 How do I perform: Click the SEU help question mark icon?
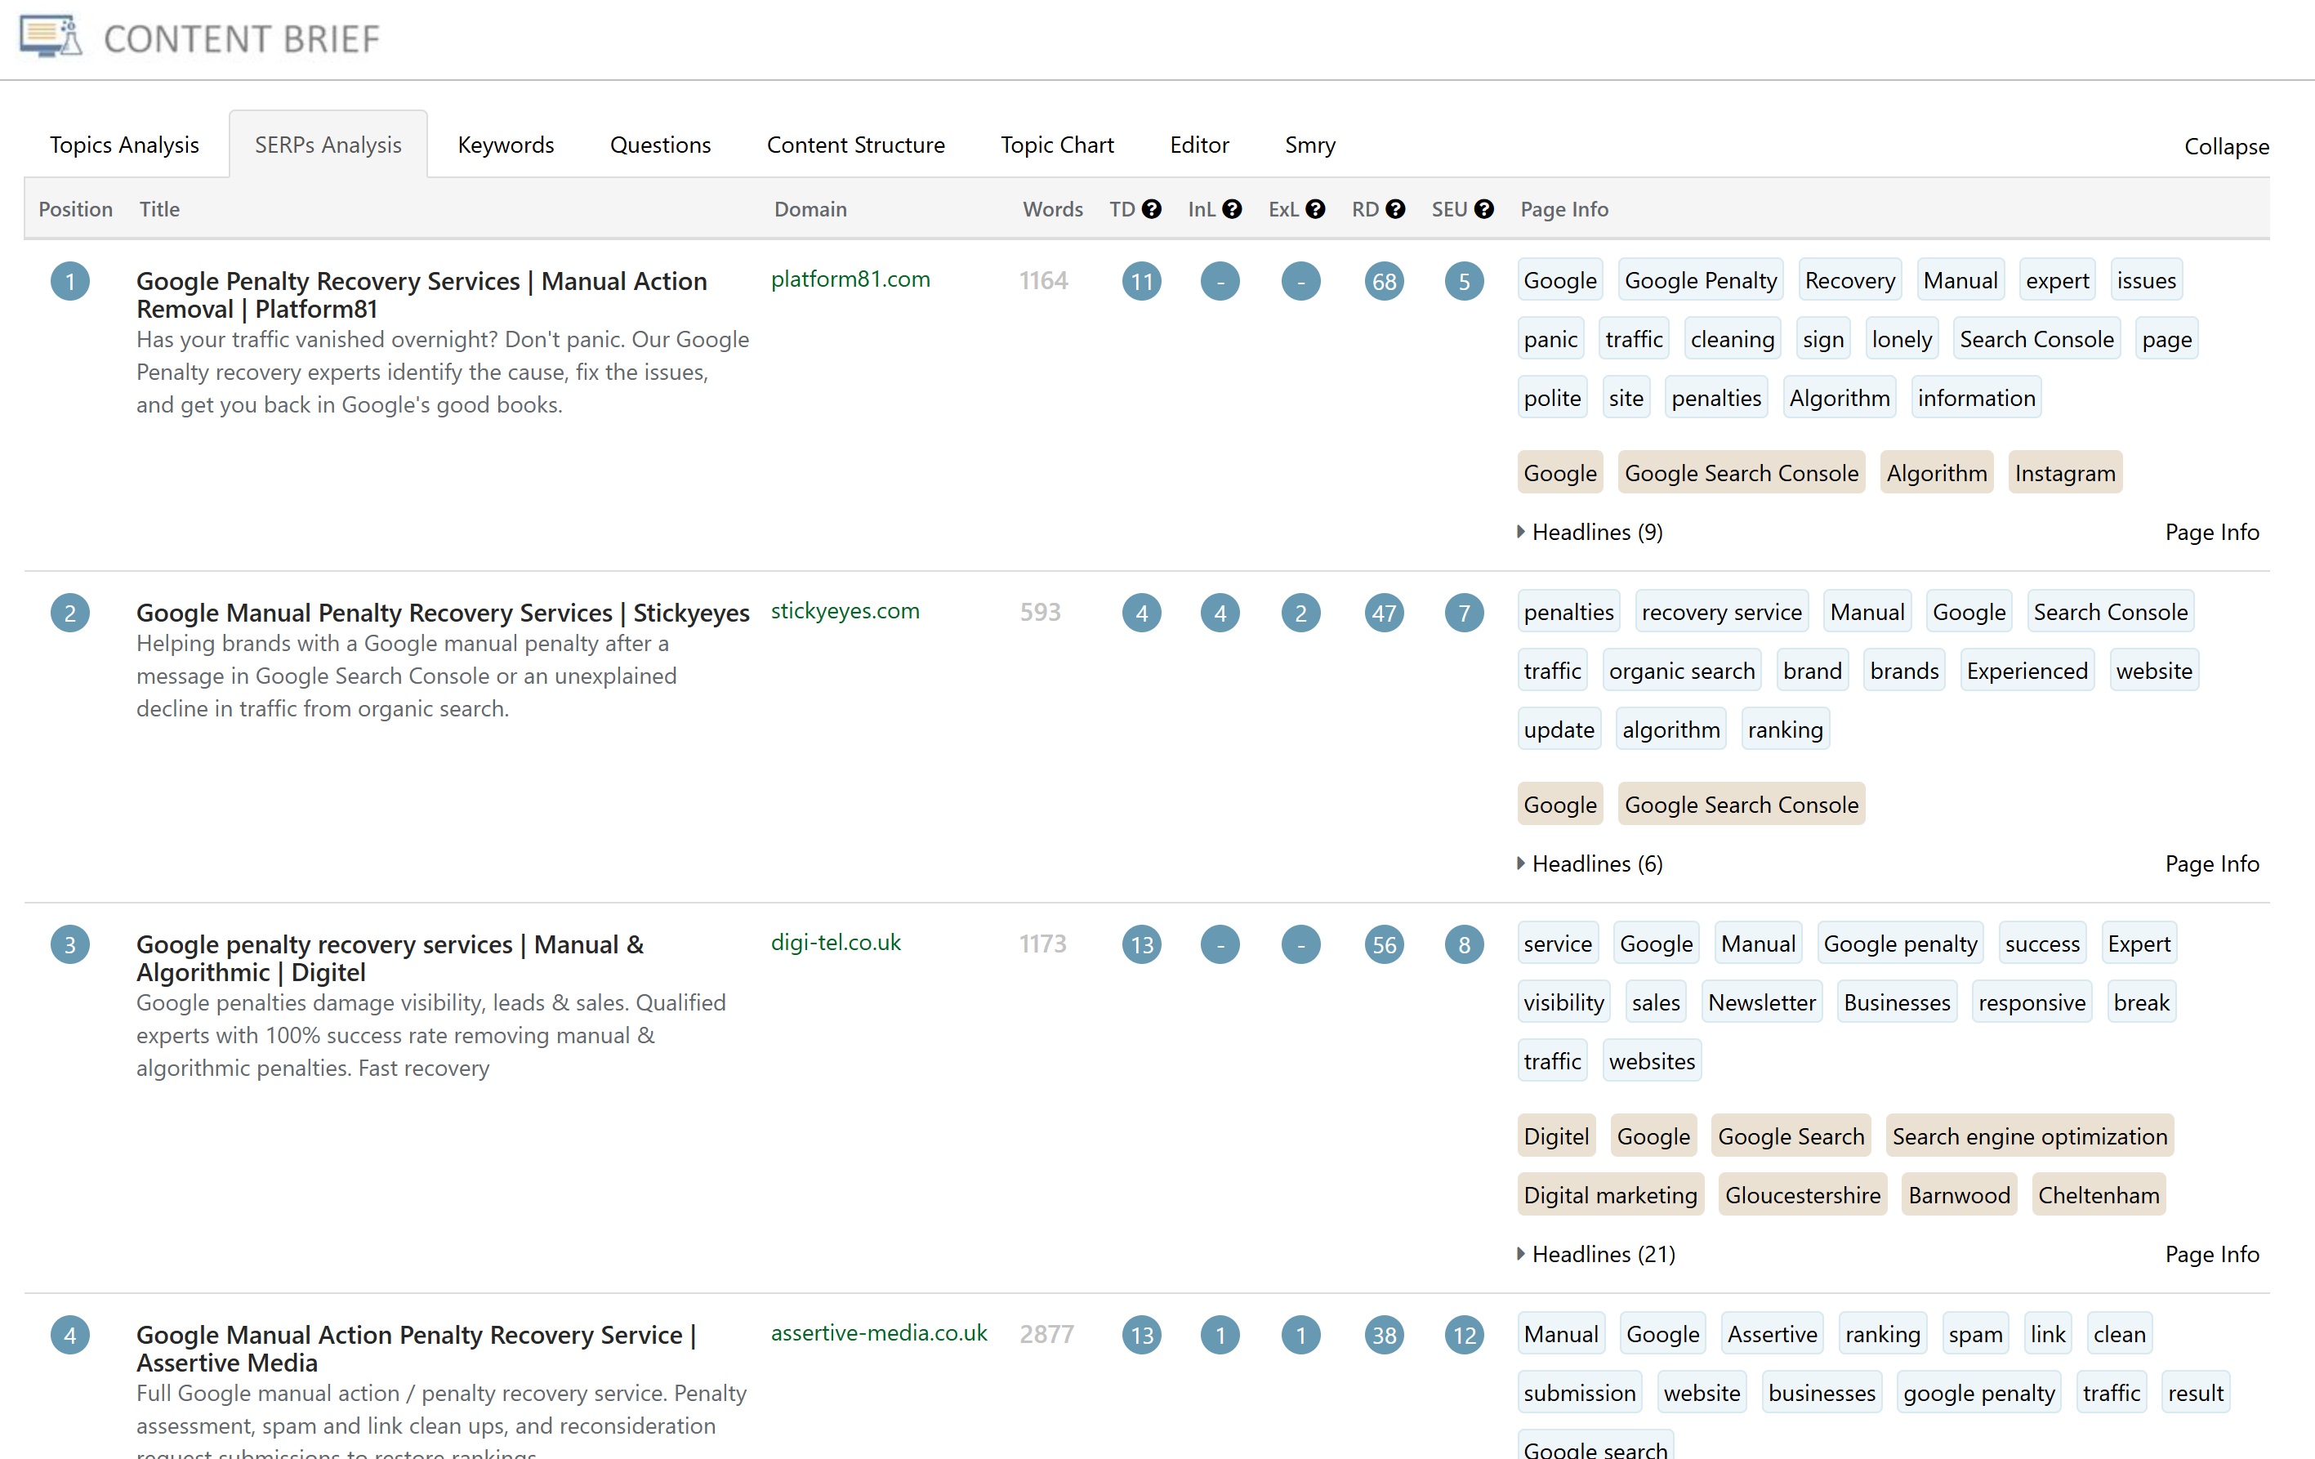coord(1483,209)
